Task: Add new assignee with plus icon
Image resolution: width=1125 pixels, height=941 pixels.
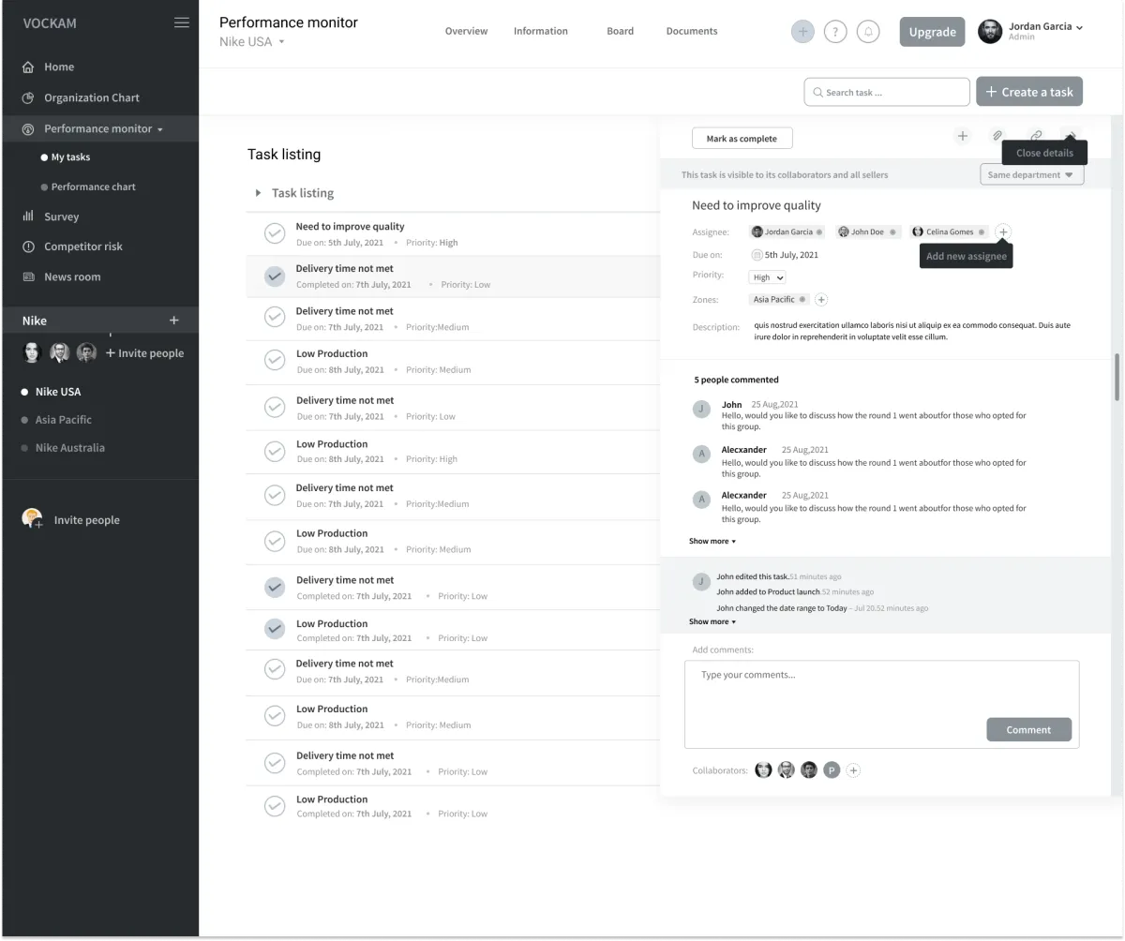Action: pos(1003,232)
